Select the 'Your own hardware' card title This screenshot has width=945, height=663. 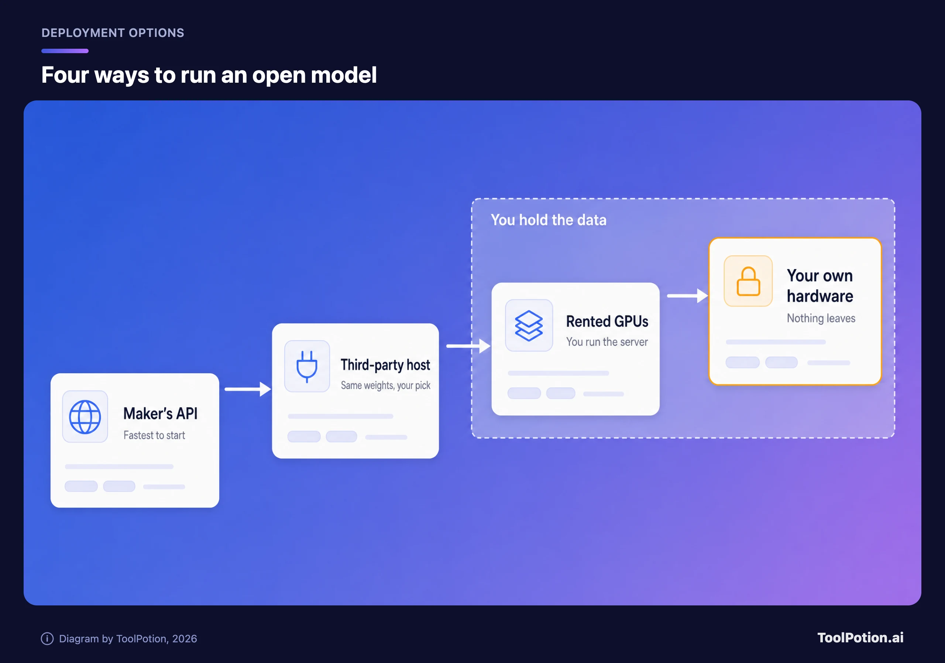[x=820, y=286]
